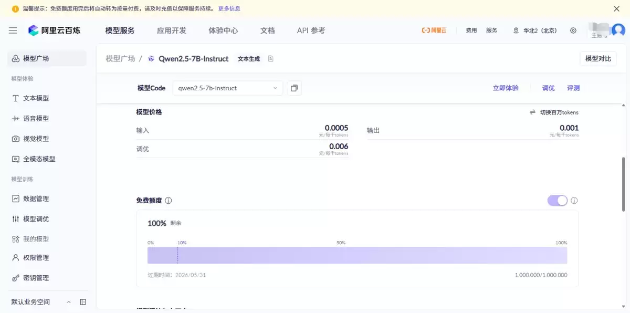Switch pricing via 切换百万tokens
Viewport: 630px width, 313px height.
(x=554, y=112)
